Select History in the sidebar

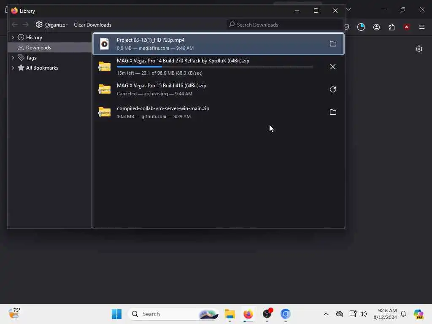pyautogui.click(x=34, y=38)
